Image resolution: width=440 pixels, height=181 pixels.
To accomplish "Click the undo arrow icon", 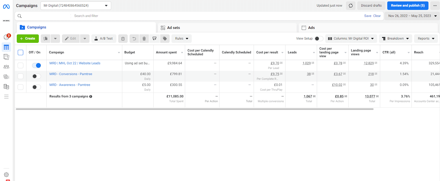I will 134,39.
